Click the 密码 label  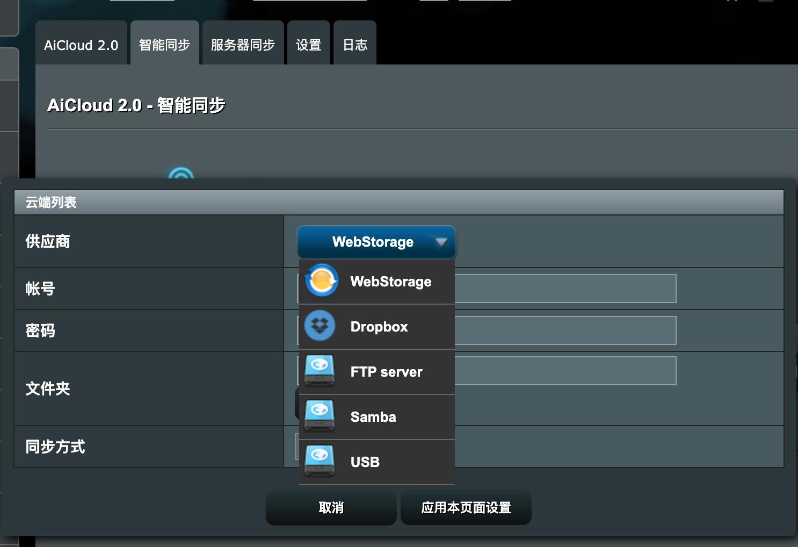click(x=40, y=330)
